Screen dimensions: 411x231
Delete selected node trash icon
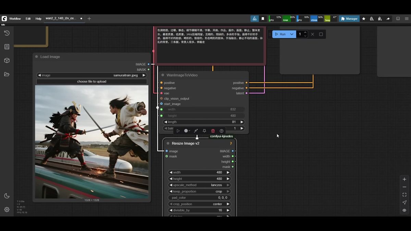point(213,131)
